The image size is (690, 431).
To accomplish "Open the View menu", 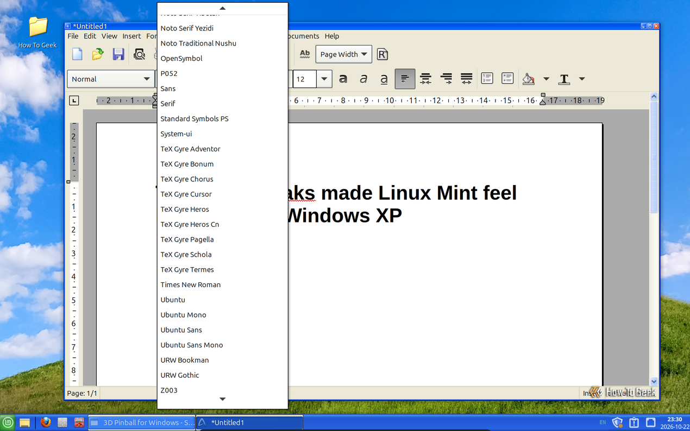I will [x=109, y=36].
